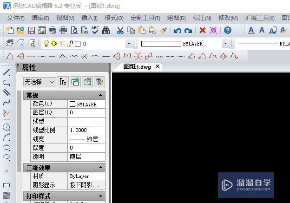Select the Ellipse drawing tool
The width and height of the screenshot is (290, 203).
(7, 147)
